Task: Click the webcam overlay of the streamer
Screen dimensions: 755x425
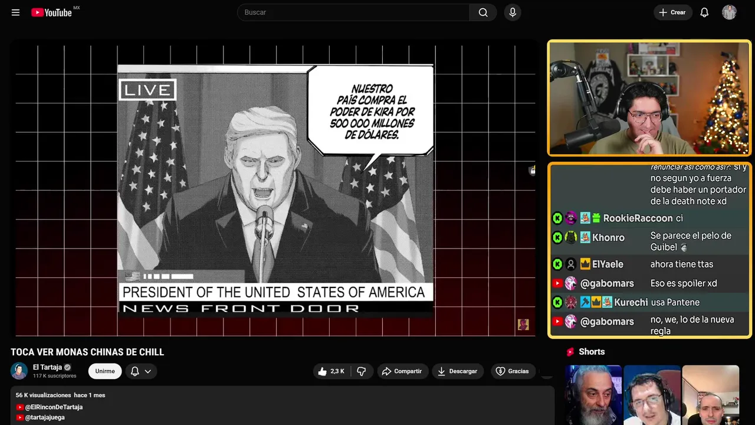Action: click(649, 98)
